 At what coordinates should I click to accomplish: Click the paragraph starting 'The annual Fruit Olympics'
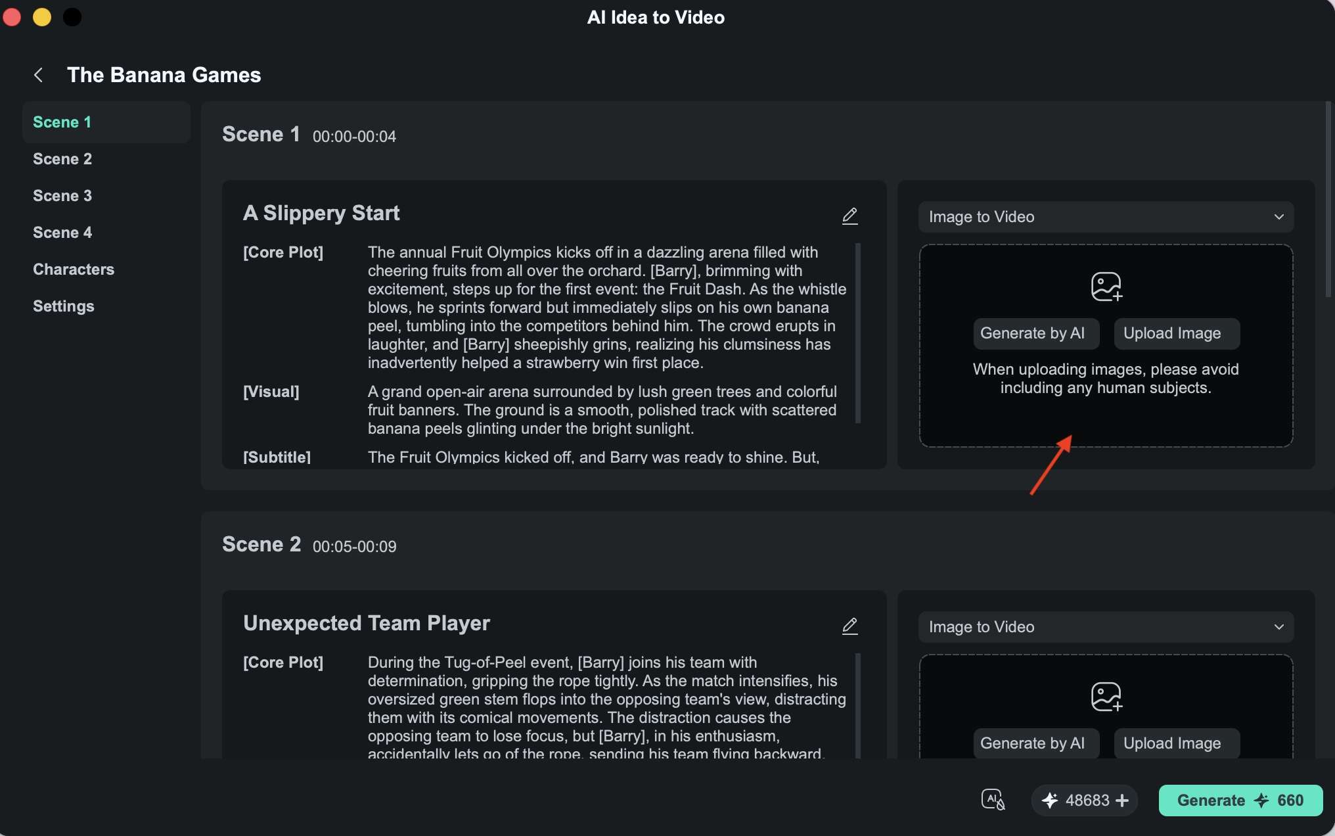[x=607, y=308]
